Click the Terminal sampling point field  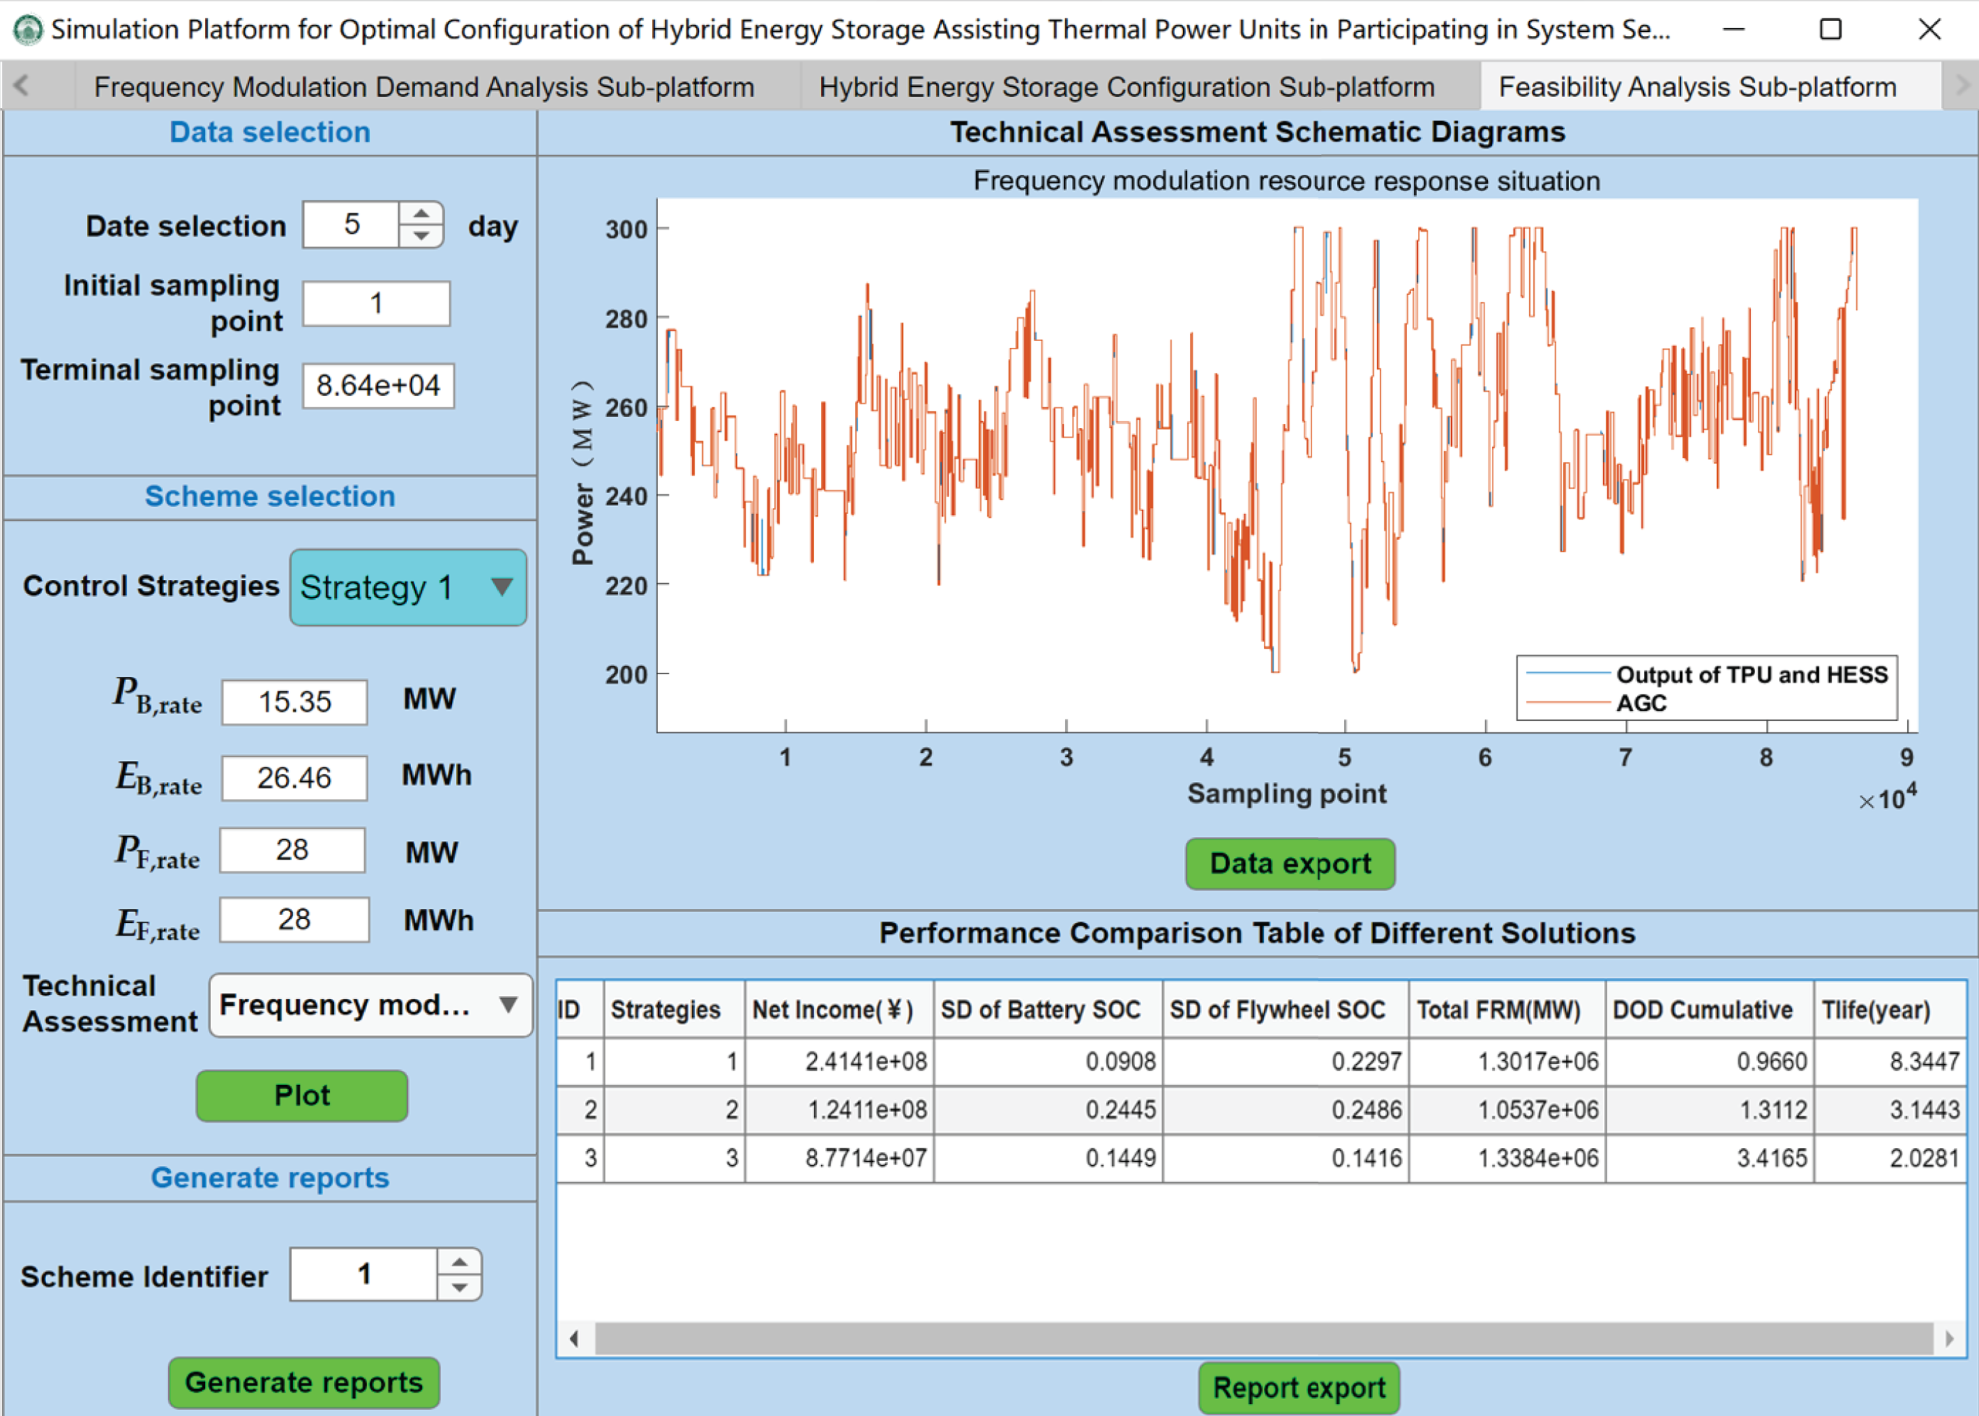click(x=378, y=385)
